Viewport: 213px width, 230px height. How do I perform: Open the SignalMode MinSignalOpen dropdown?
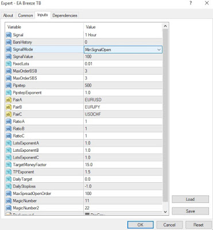[x=123, y=49]
